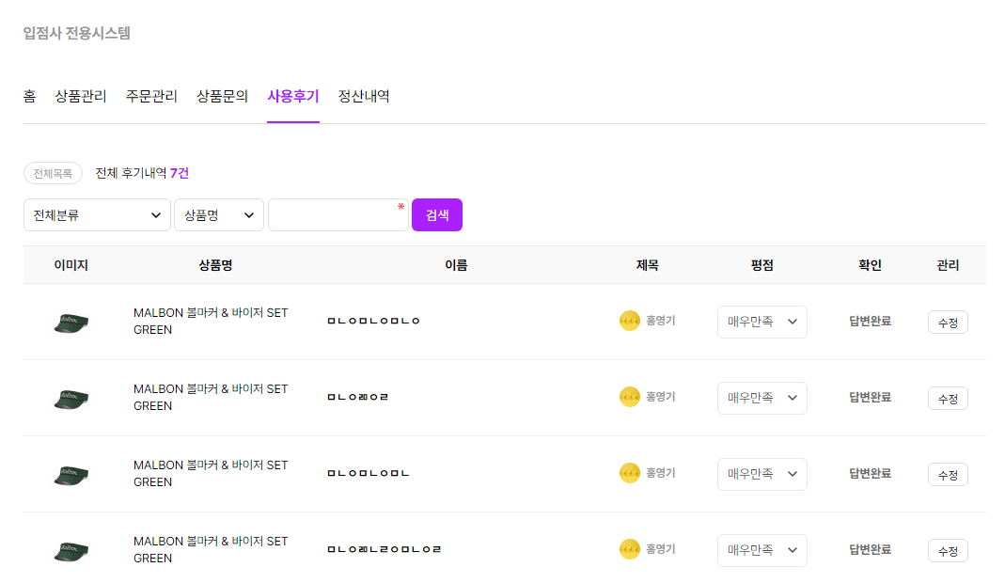Open MALBON 볼마커 & 바이저 SET product in third row
The width and height of the screenshot is (1005, 583).
(x=211, y=473)
